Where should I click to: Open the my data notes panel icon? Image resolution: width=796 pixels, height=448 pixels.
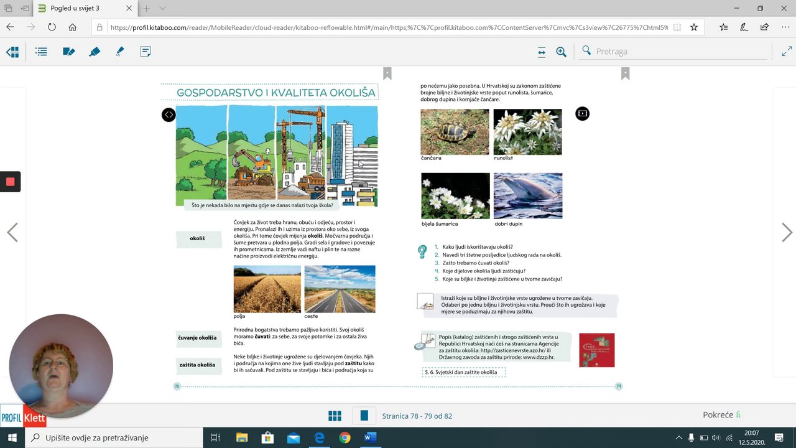[68, 52]
